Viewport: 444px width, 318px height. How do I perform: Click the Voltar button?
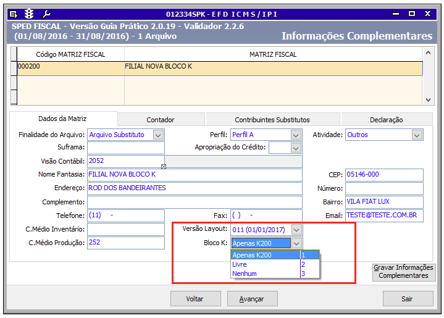pyautogui.click(x=195, y=299)
